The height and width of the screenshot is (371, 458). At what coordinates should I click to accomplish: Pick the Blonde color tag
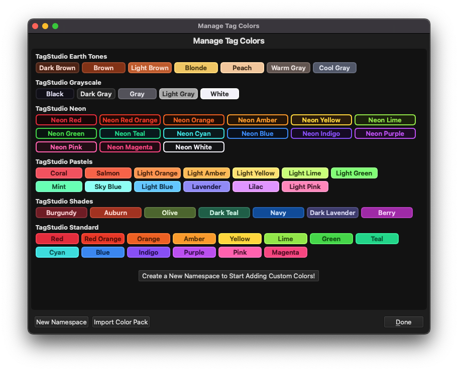196,68
